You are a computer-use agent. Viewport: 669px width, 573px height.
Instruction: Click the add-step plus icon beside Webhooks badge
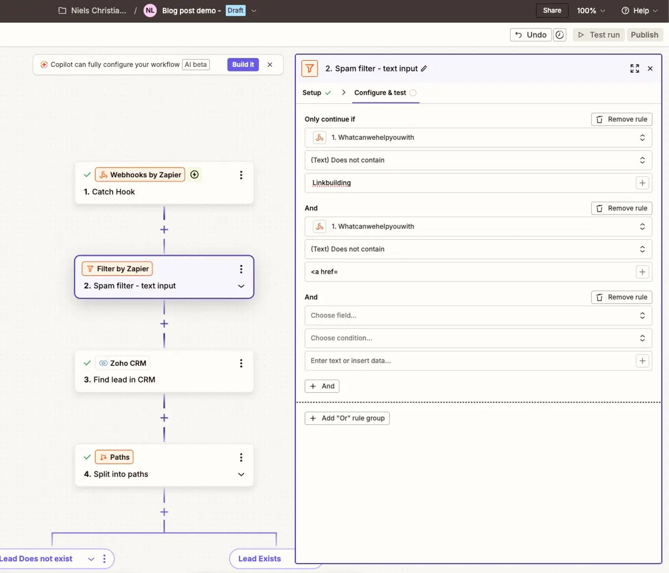click(194, 174)
